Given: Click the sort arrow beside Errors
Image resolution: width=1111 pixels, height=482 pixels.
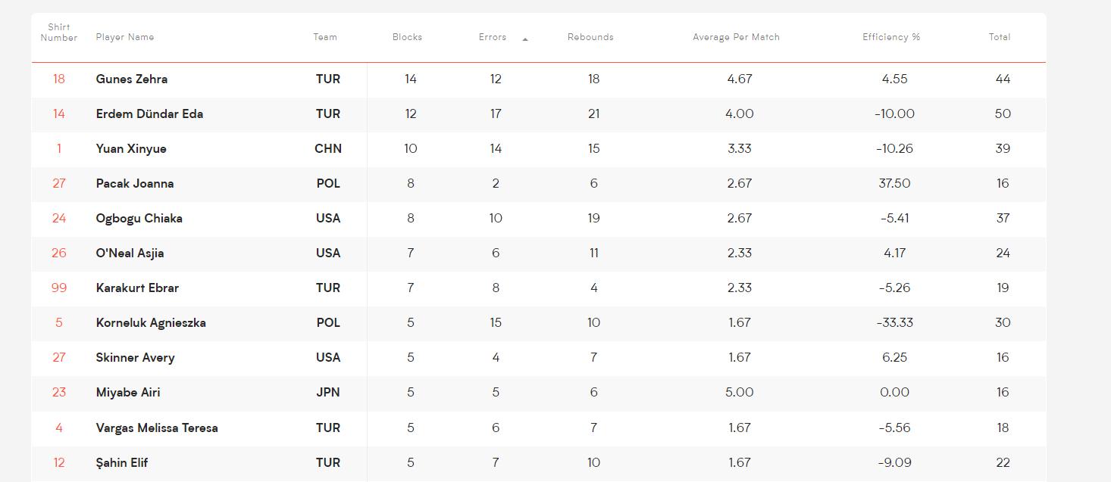Looking at the screenshot, I should [x=525, y=39].
